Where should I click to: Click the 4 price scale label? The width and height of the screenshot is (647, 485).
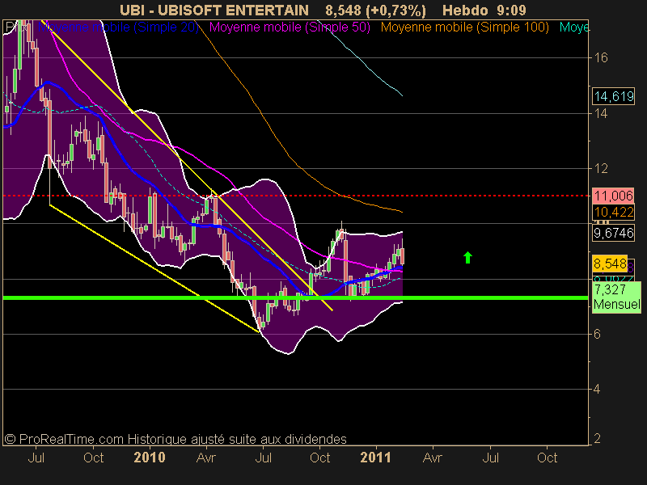click(597, 389)
